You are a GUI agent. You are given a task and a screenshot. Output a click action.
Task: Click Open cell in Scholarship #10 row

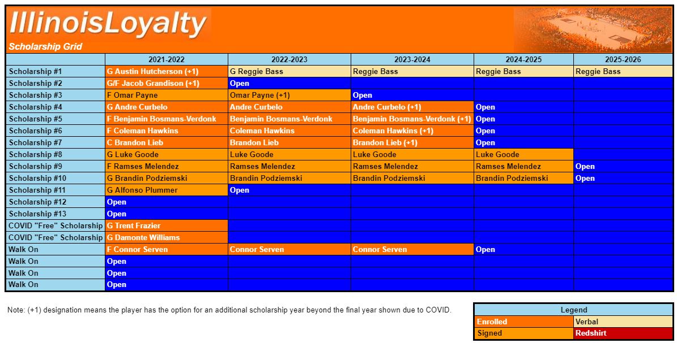pyautogui.click(x=623, y=178)
